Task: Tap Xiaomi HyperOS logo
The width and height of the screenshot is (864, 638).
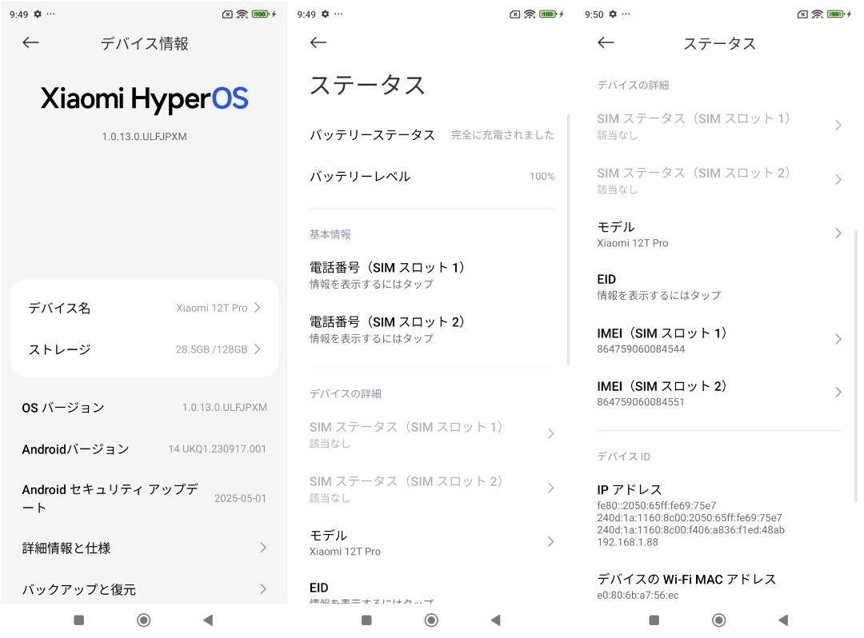Action: (144, 100)
